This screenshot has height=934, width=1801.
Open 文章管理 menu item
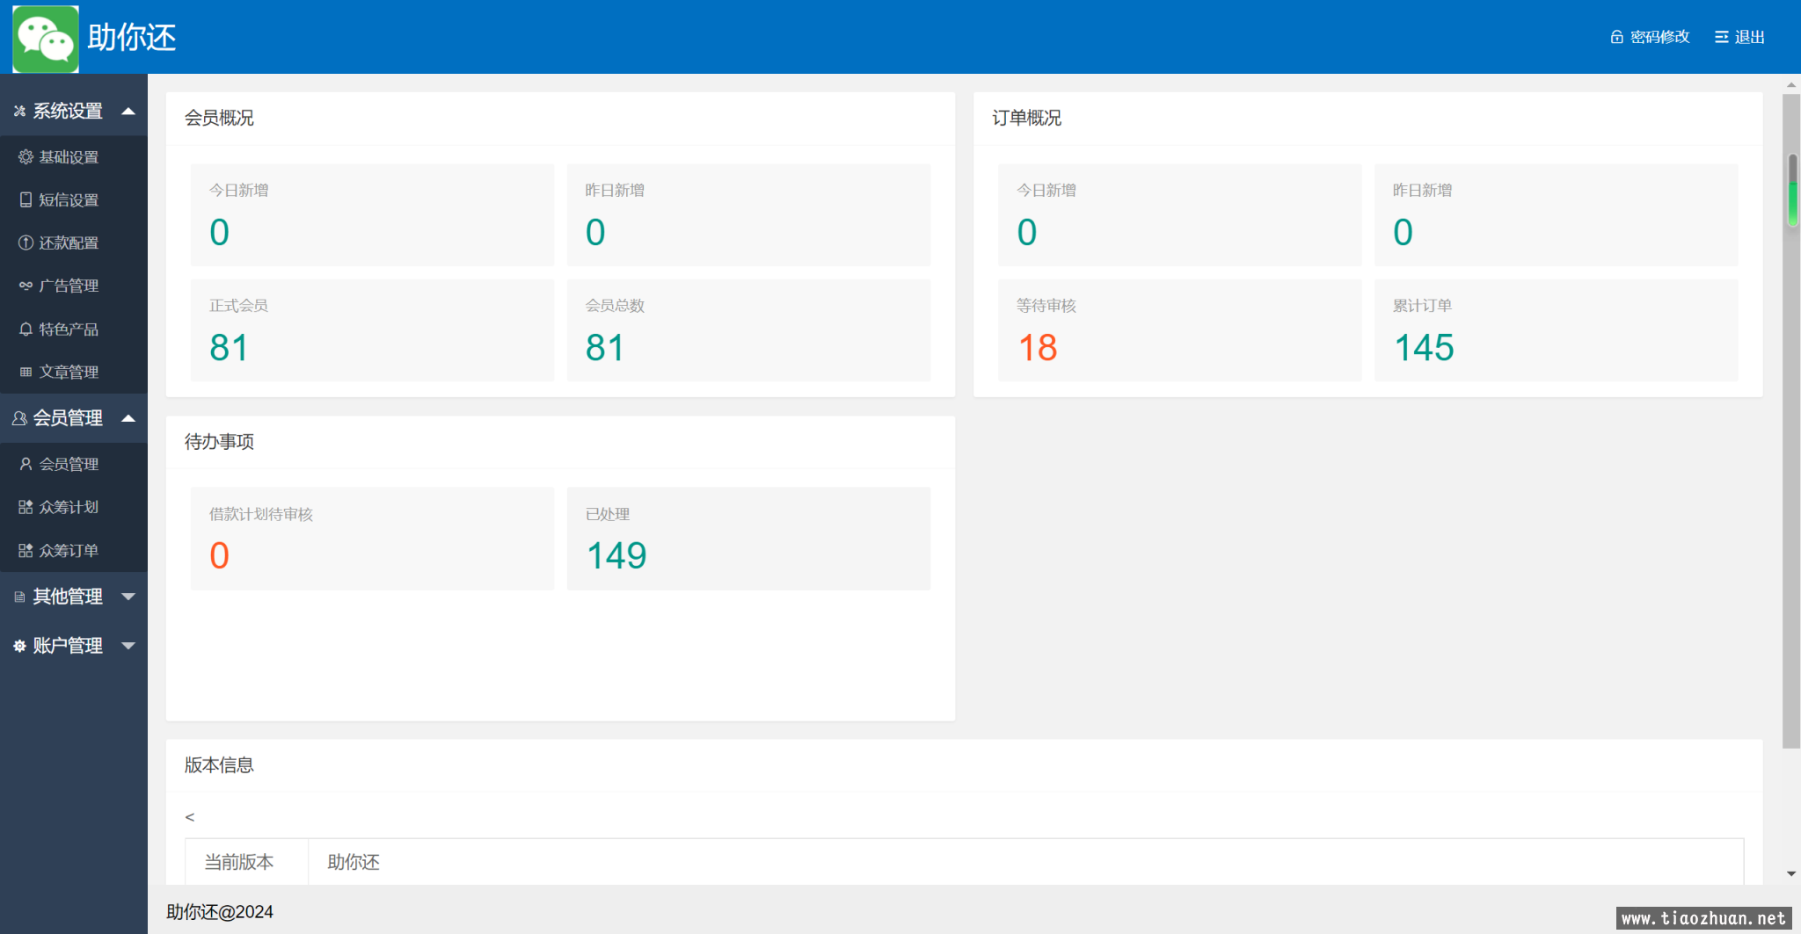(x=74, y=373)
